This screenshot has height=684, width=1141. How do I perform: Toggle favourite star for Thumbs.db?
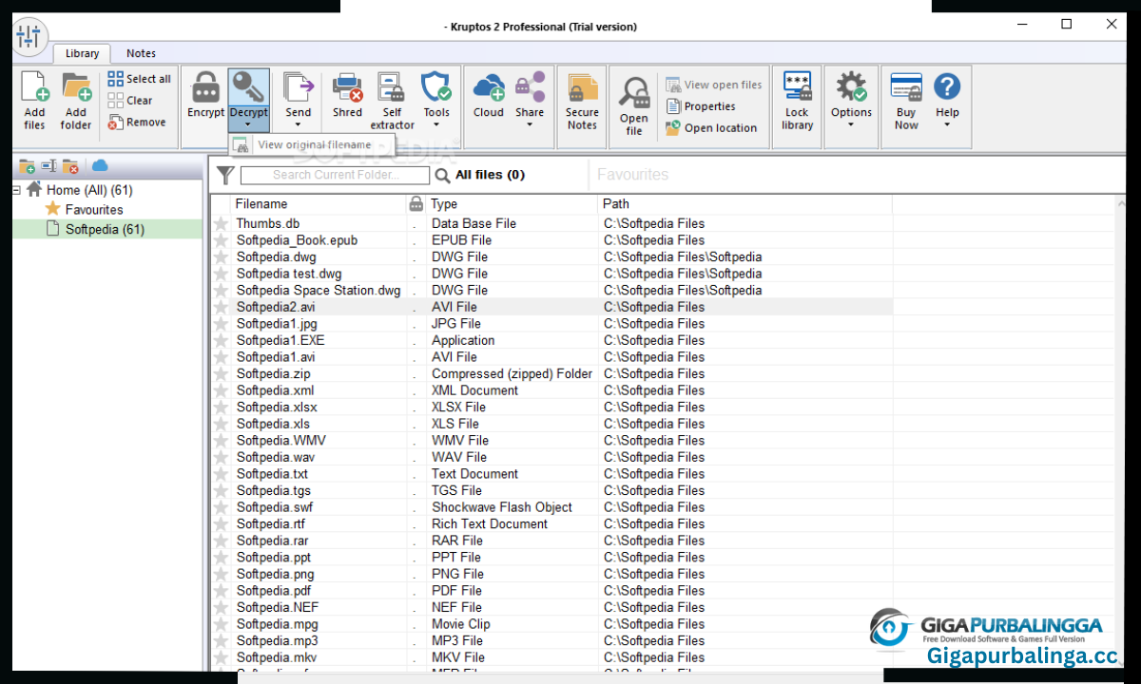point(222,223)
